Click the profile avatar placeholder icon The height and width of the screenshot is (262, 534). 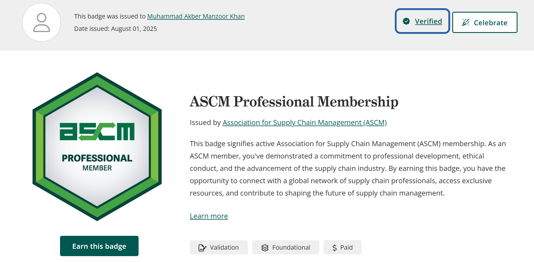pos(41,22)
